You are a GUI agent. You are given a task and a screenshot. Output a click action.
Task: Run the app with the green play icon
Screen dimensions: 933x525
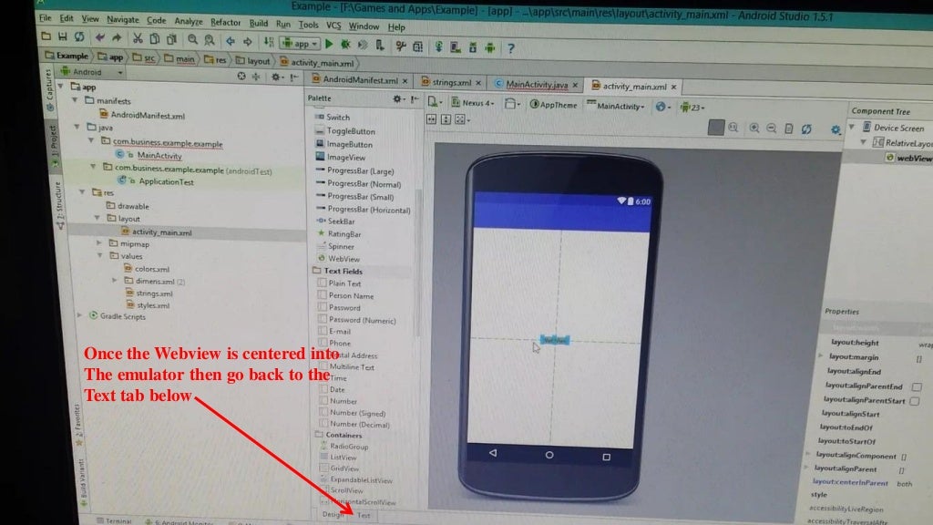pos(329,44)
